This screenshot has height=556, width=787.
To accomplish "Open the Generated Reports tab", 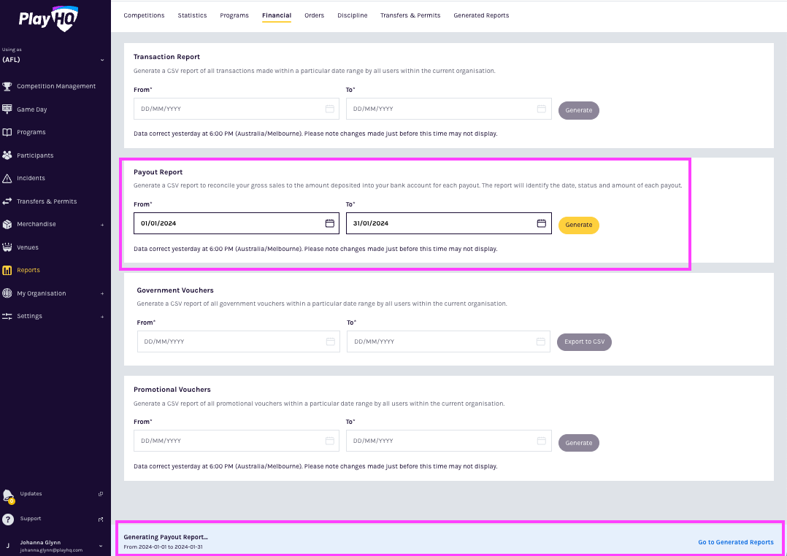I will 481,15.
